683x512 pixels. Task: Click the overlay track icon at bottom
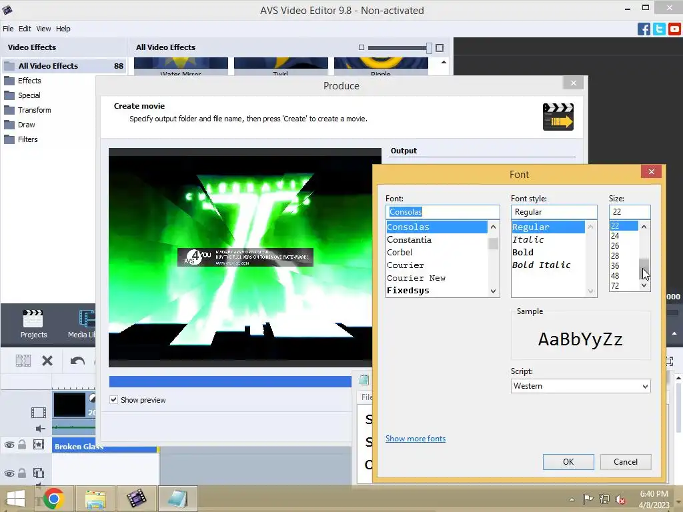(39, 473)
